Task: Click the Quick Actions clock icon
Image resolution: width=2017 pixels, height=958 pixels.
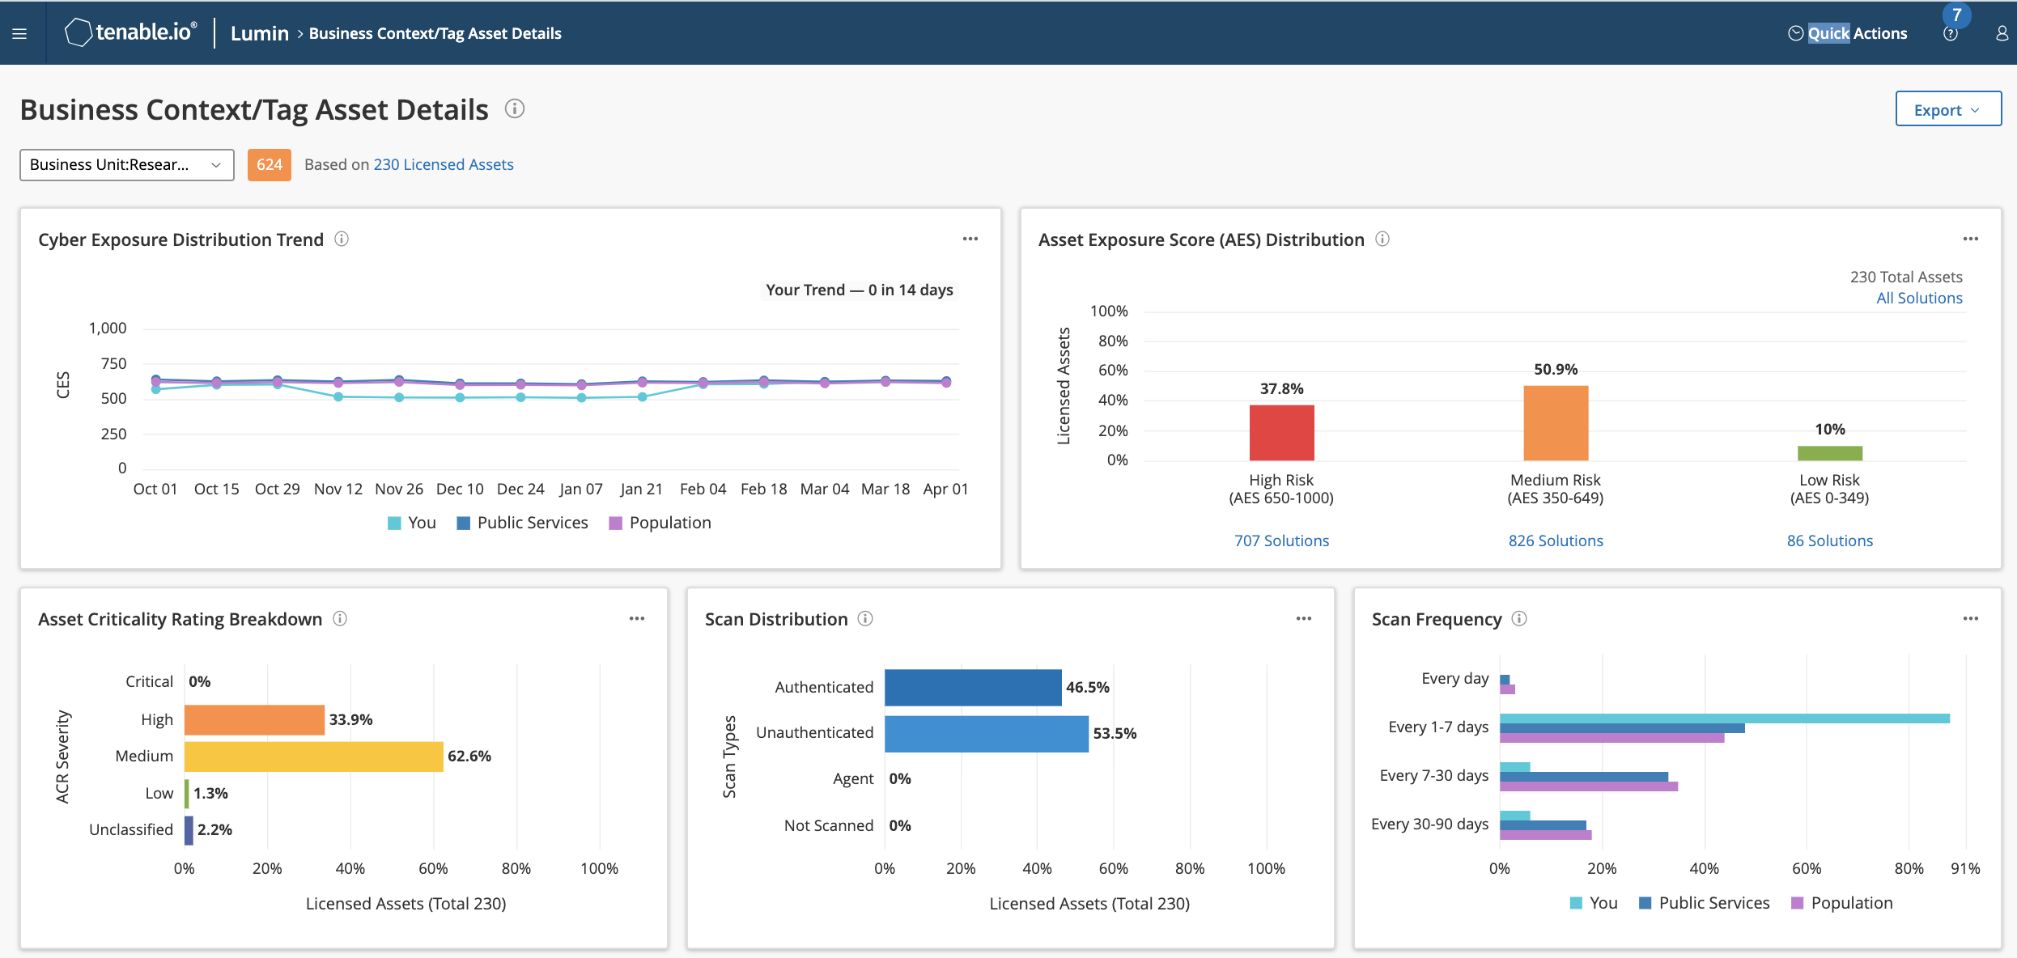Action: click(x=1795, y=33)
